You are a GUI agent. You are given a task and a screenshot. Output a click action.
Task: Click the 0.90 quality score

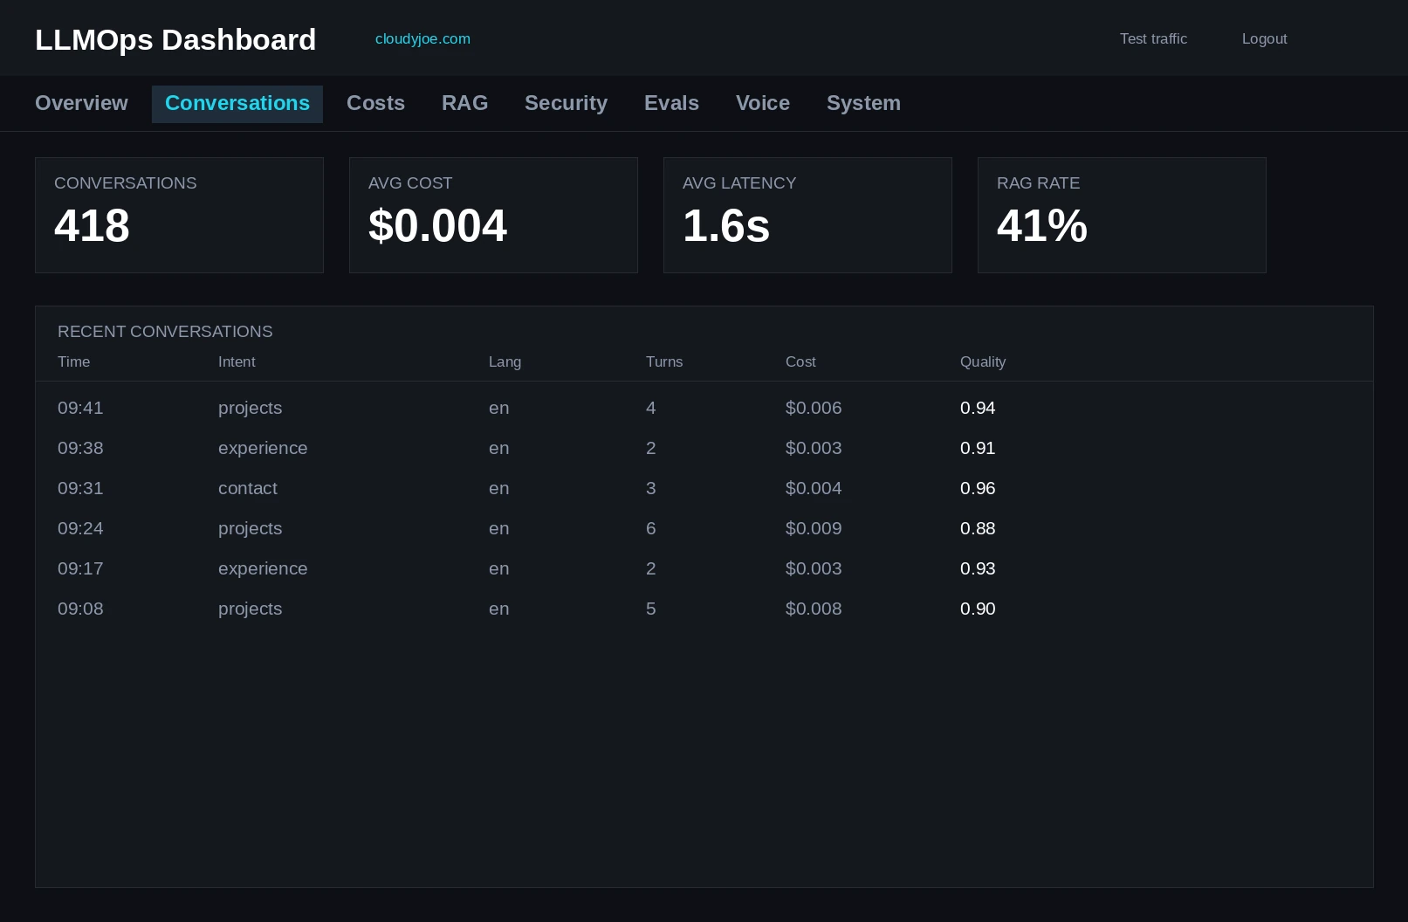(978, 609)
